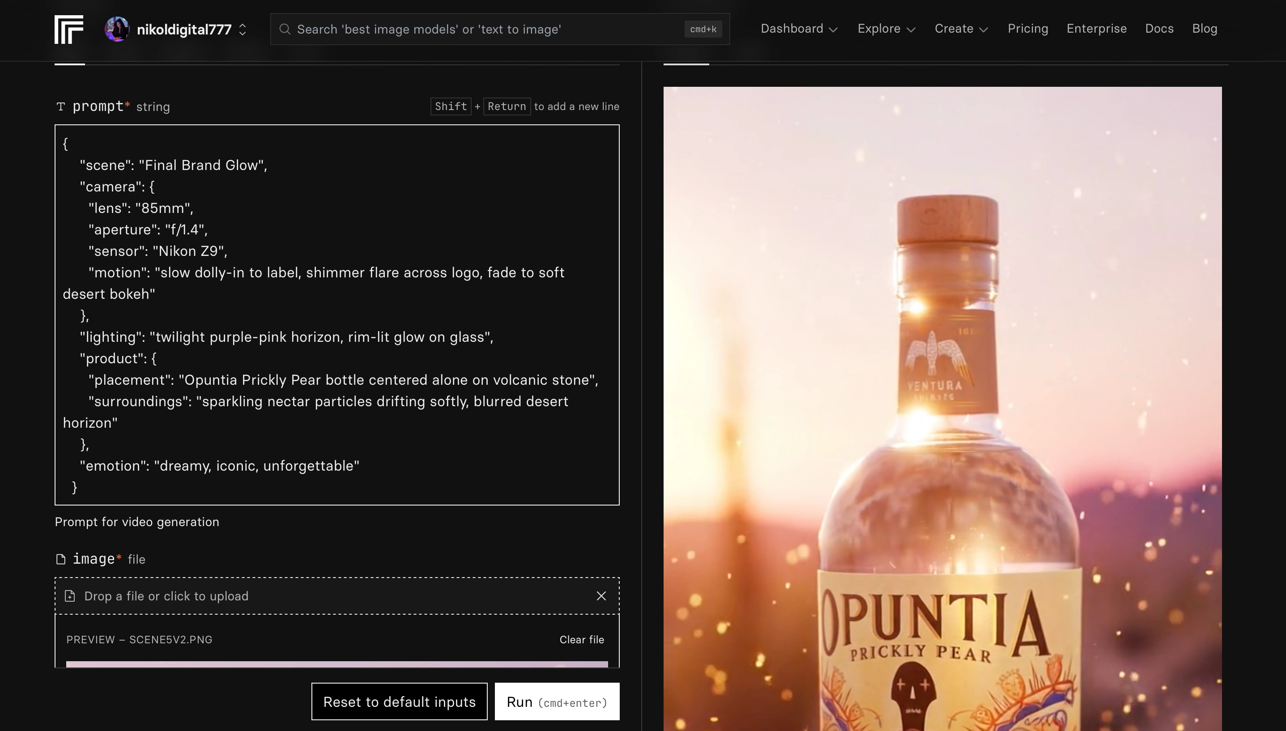The width and height of the screenshot is (1286, 731).
Task: Click the 'Prompt for video generation' description
Action: tap(137, 522)
